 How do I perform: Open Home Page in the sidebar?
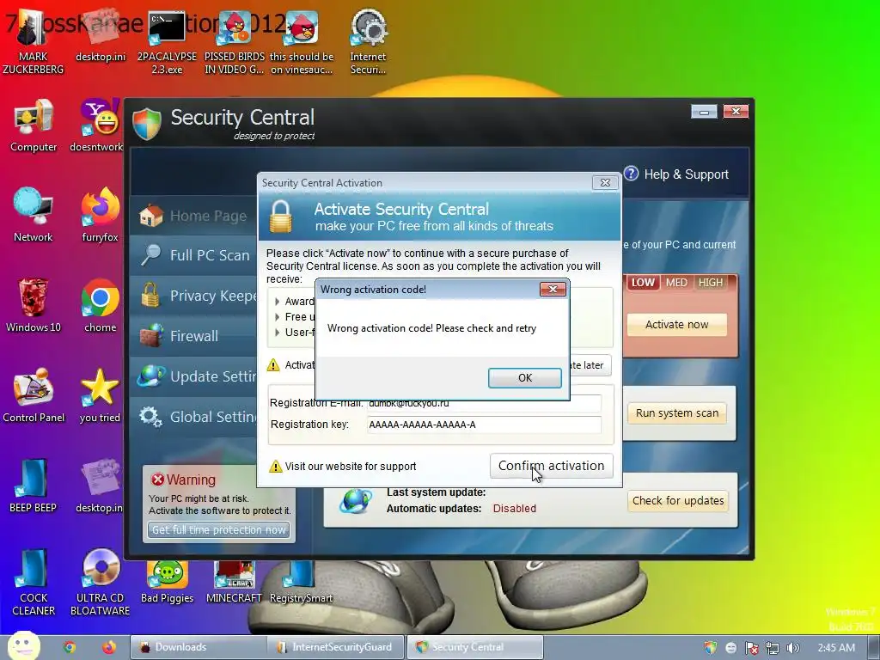193,216
